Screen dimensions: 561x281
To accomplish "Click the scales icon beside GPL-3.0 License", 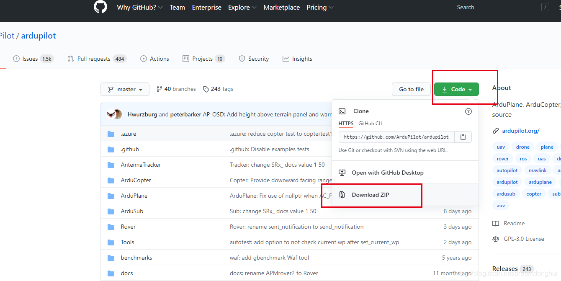I will point(496,239).
